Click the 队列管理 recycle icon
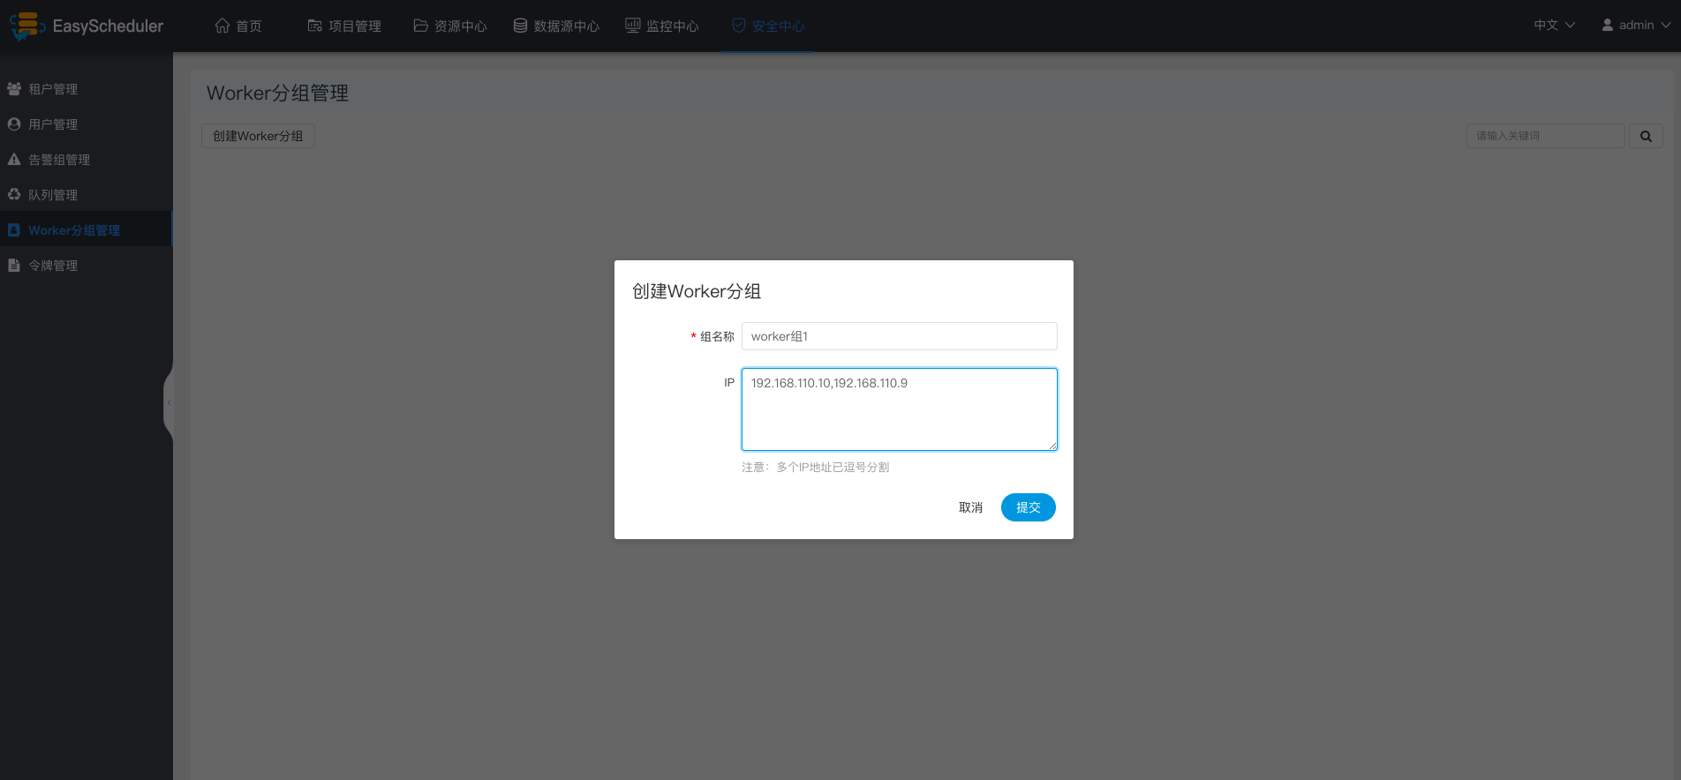This screenshot has height=780, width=1681. click(x=14, y=194)
